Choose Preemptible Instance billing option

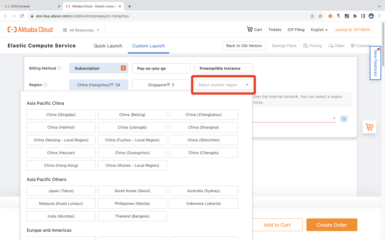coord(223,68)
